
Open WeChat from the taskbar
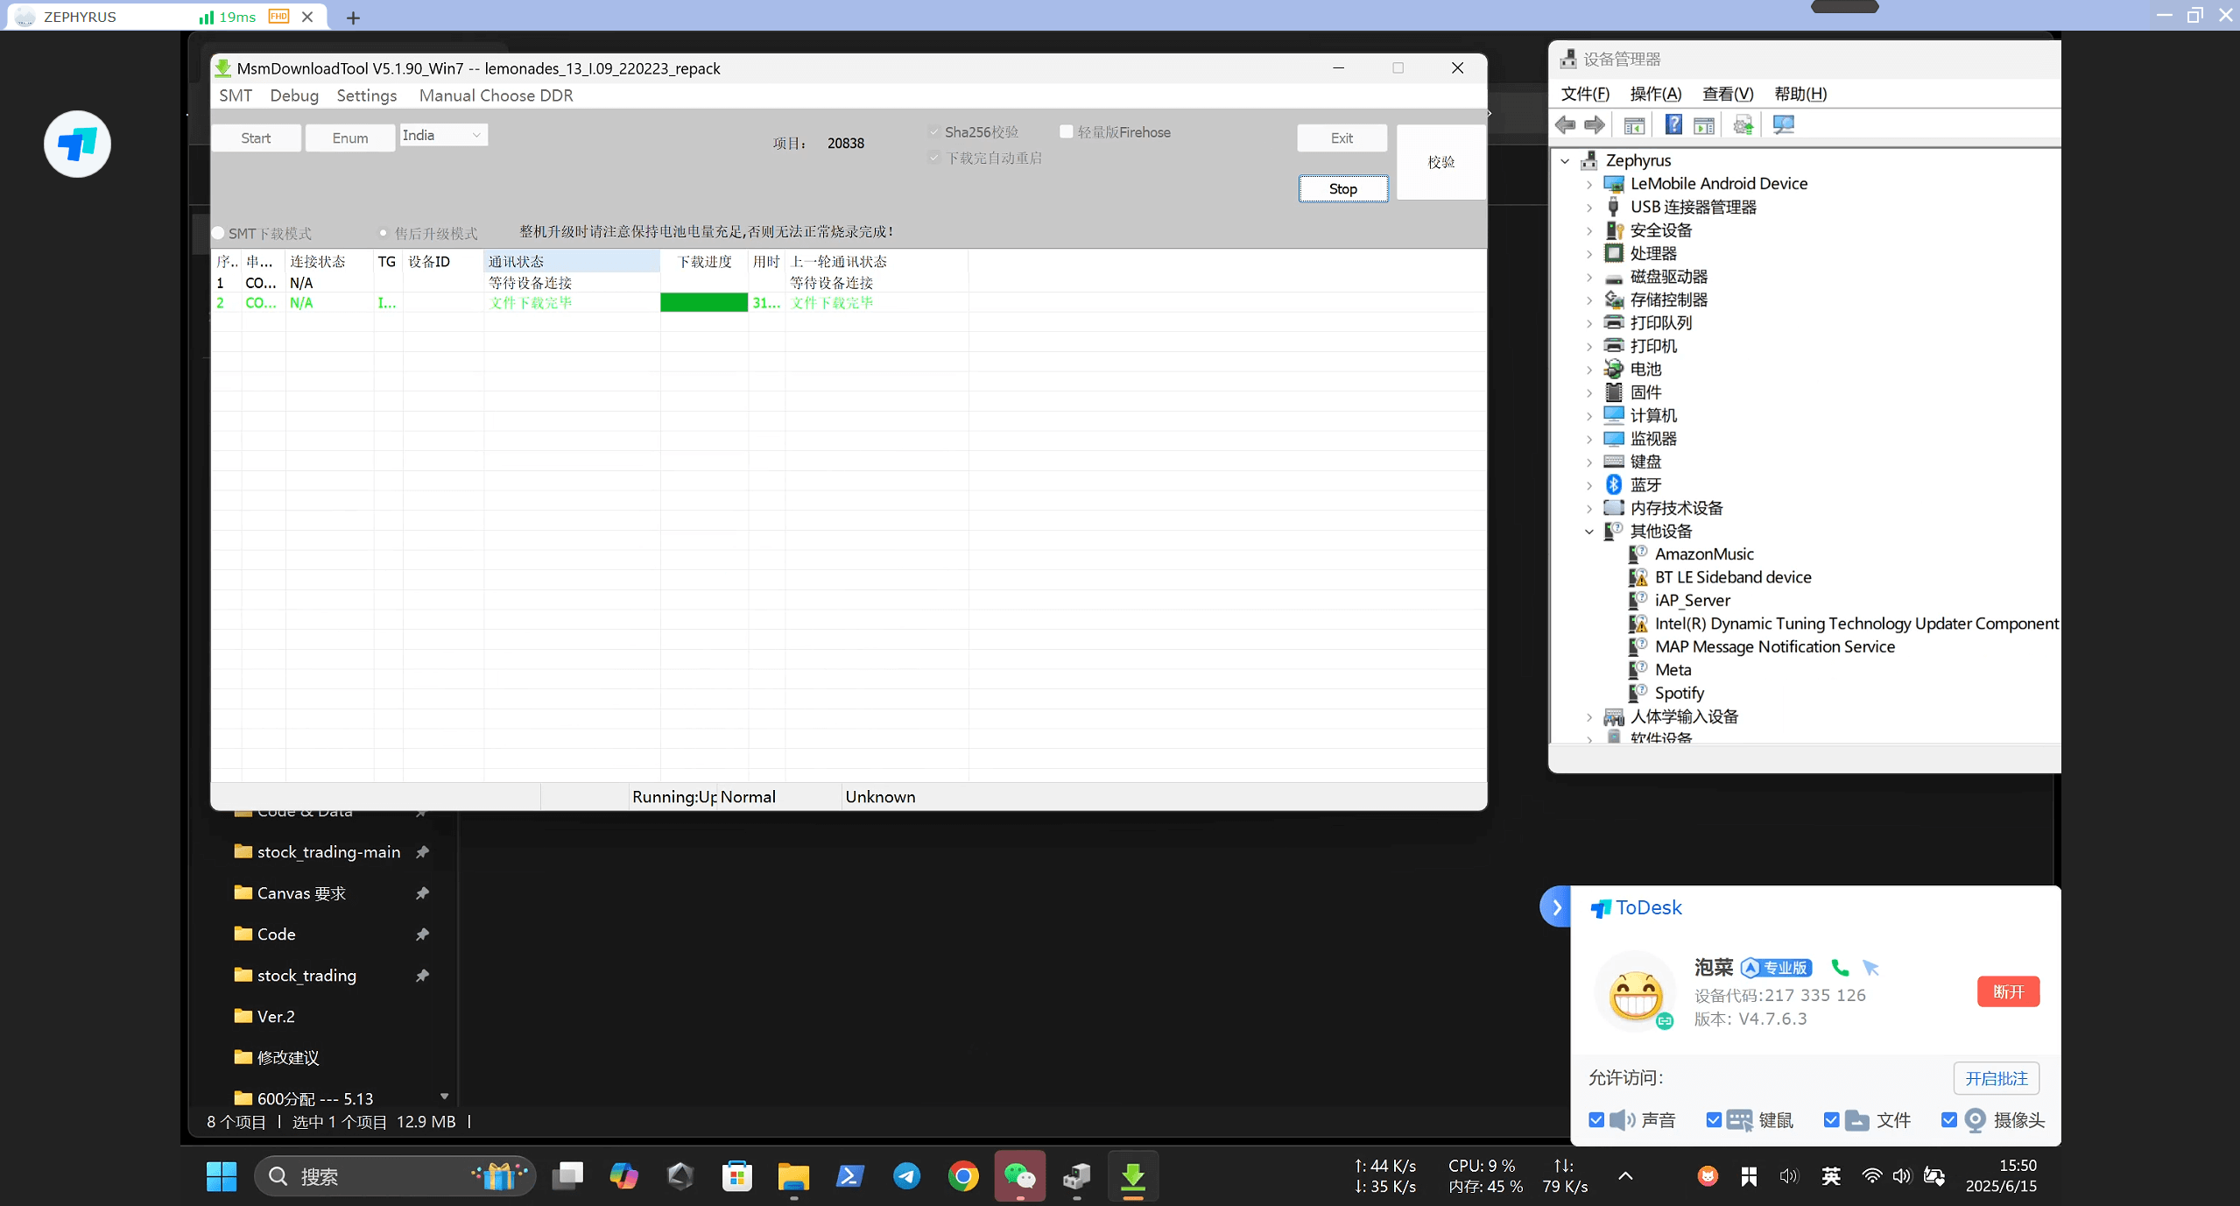click(1019, 1176)
